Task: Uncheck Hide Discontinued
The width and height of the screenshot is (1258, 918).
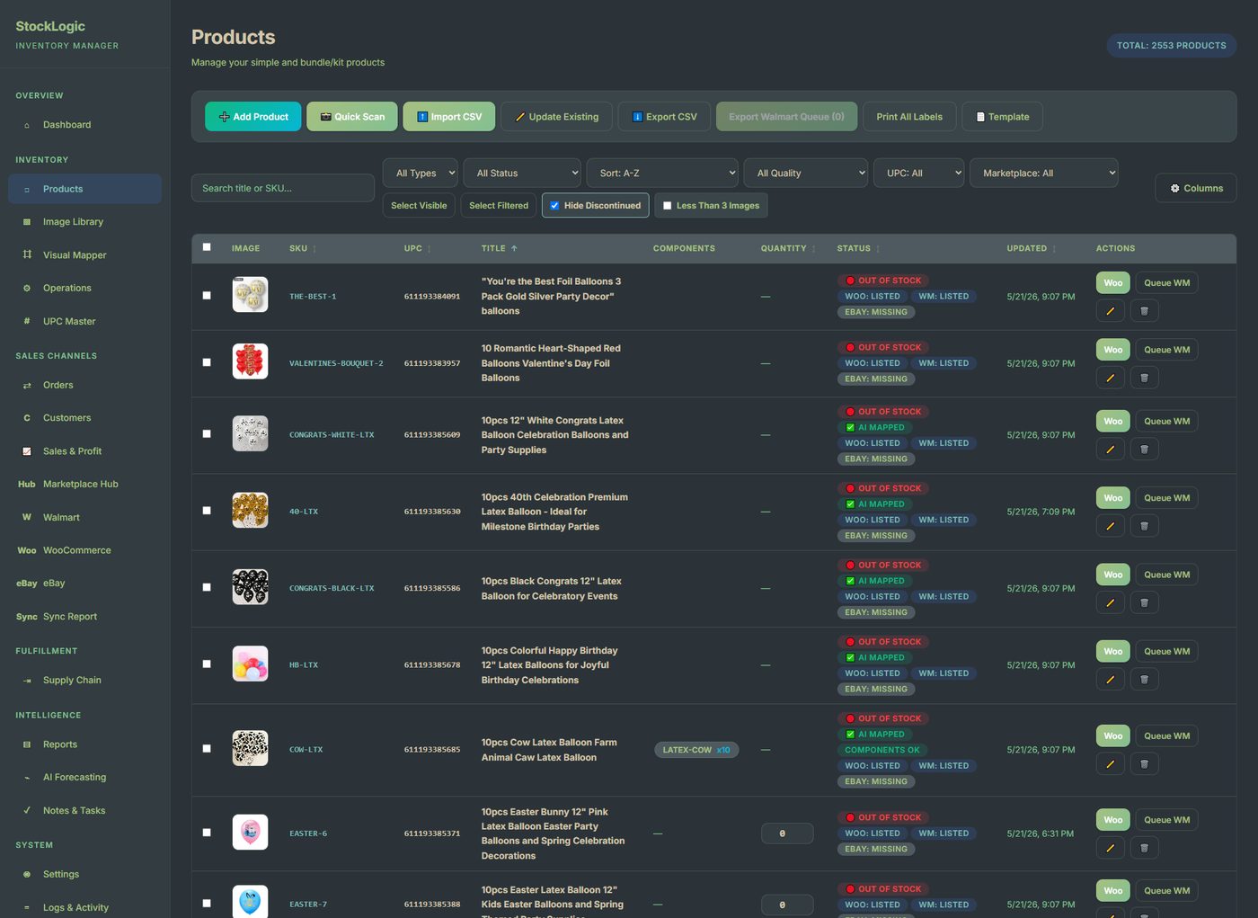Action: pyautogui.click(x=554, y=206)
